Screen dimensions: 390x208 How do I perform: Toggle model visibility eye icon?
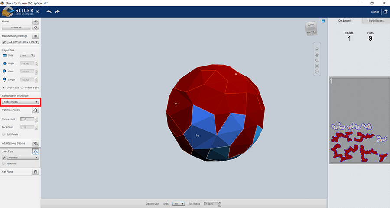click(36, 22)
